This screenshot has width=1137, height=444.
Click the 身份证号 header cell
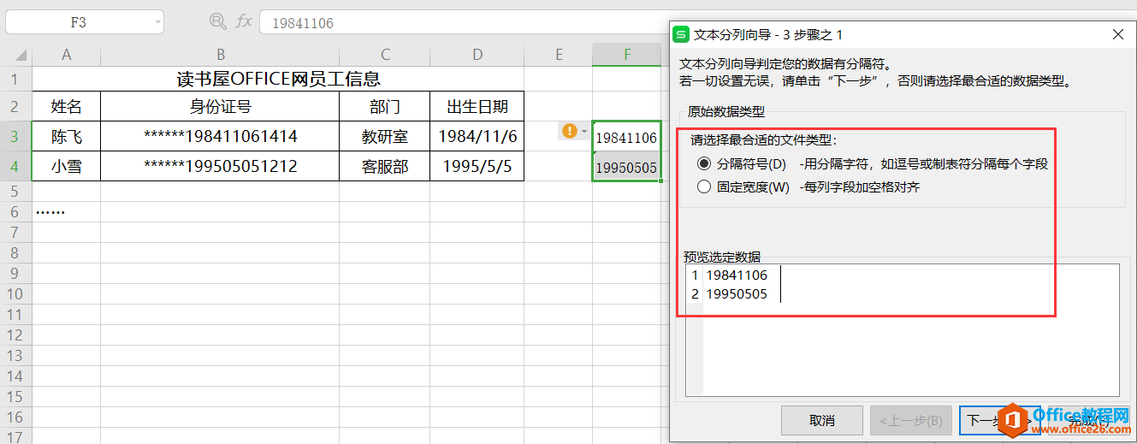220,107
